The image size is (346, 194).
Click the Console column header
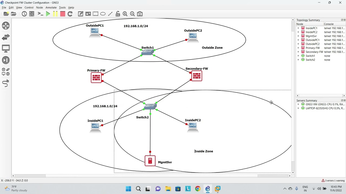[334, 24]
